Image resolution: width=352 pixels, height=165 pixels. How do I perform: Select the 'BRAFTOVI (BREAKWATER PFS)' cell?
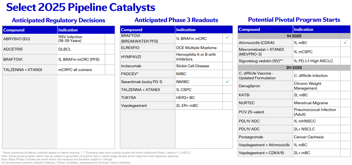click(148, 38)
